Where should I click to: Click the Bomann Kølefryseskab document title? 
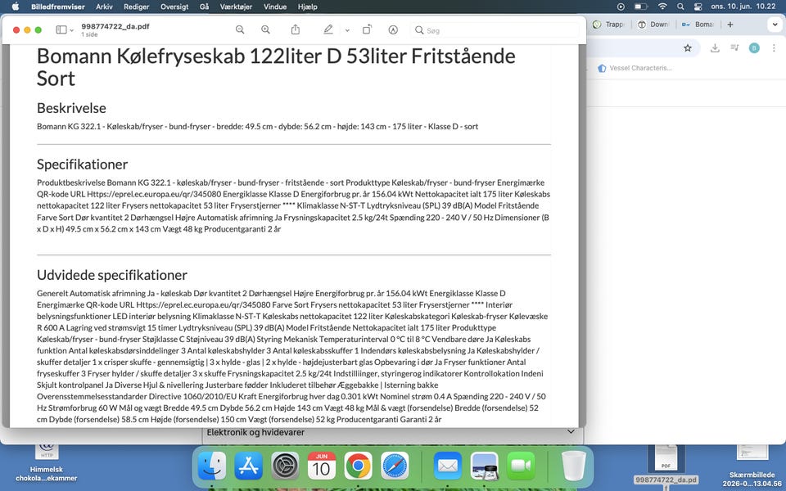276,67
